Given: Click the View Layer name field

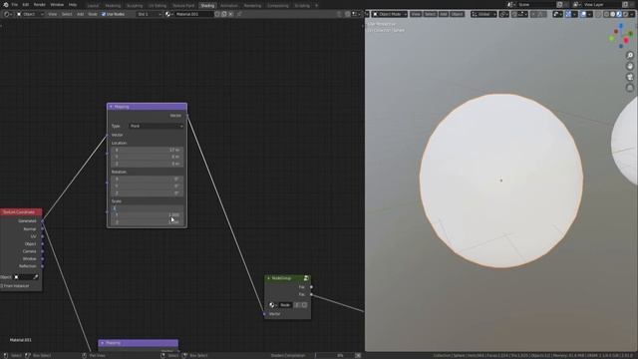Looking at the screenshot, I should point(601,4).
